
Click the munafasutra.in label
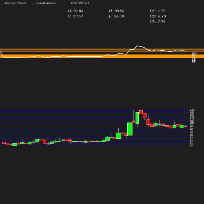(47, 3)
